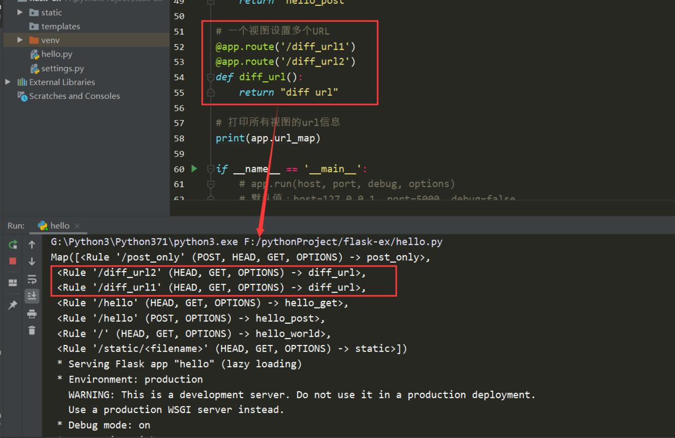This screenshot has height=438, width=675.
Task: Click the Down the Stack Trace arrow
Action: (x=32, y=262)
